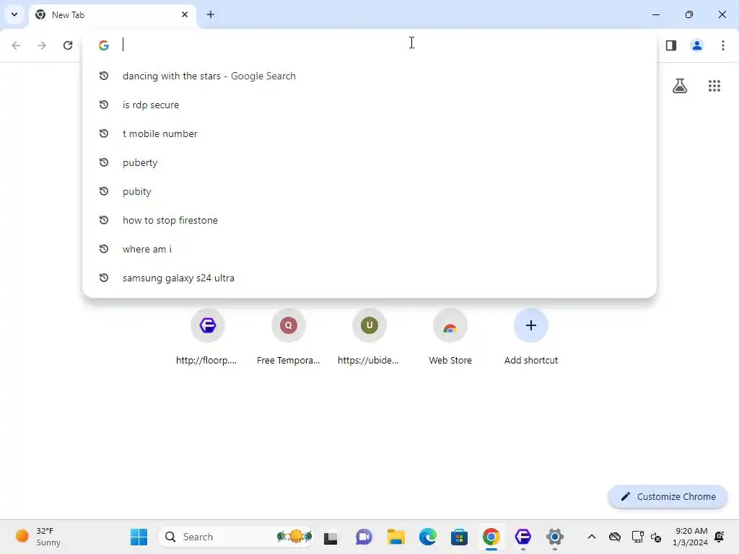
Task: Open Settings gear on taskbar
Action: [x=555, y=537]
